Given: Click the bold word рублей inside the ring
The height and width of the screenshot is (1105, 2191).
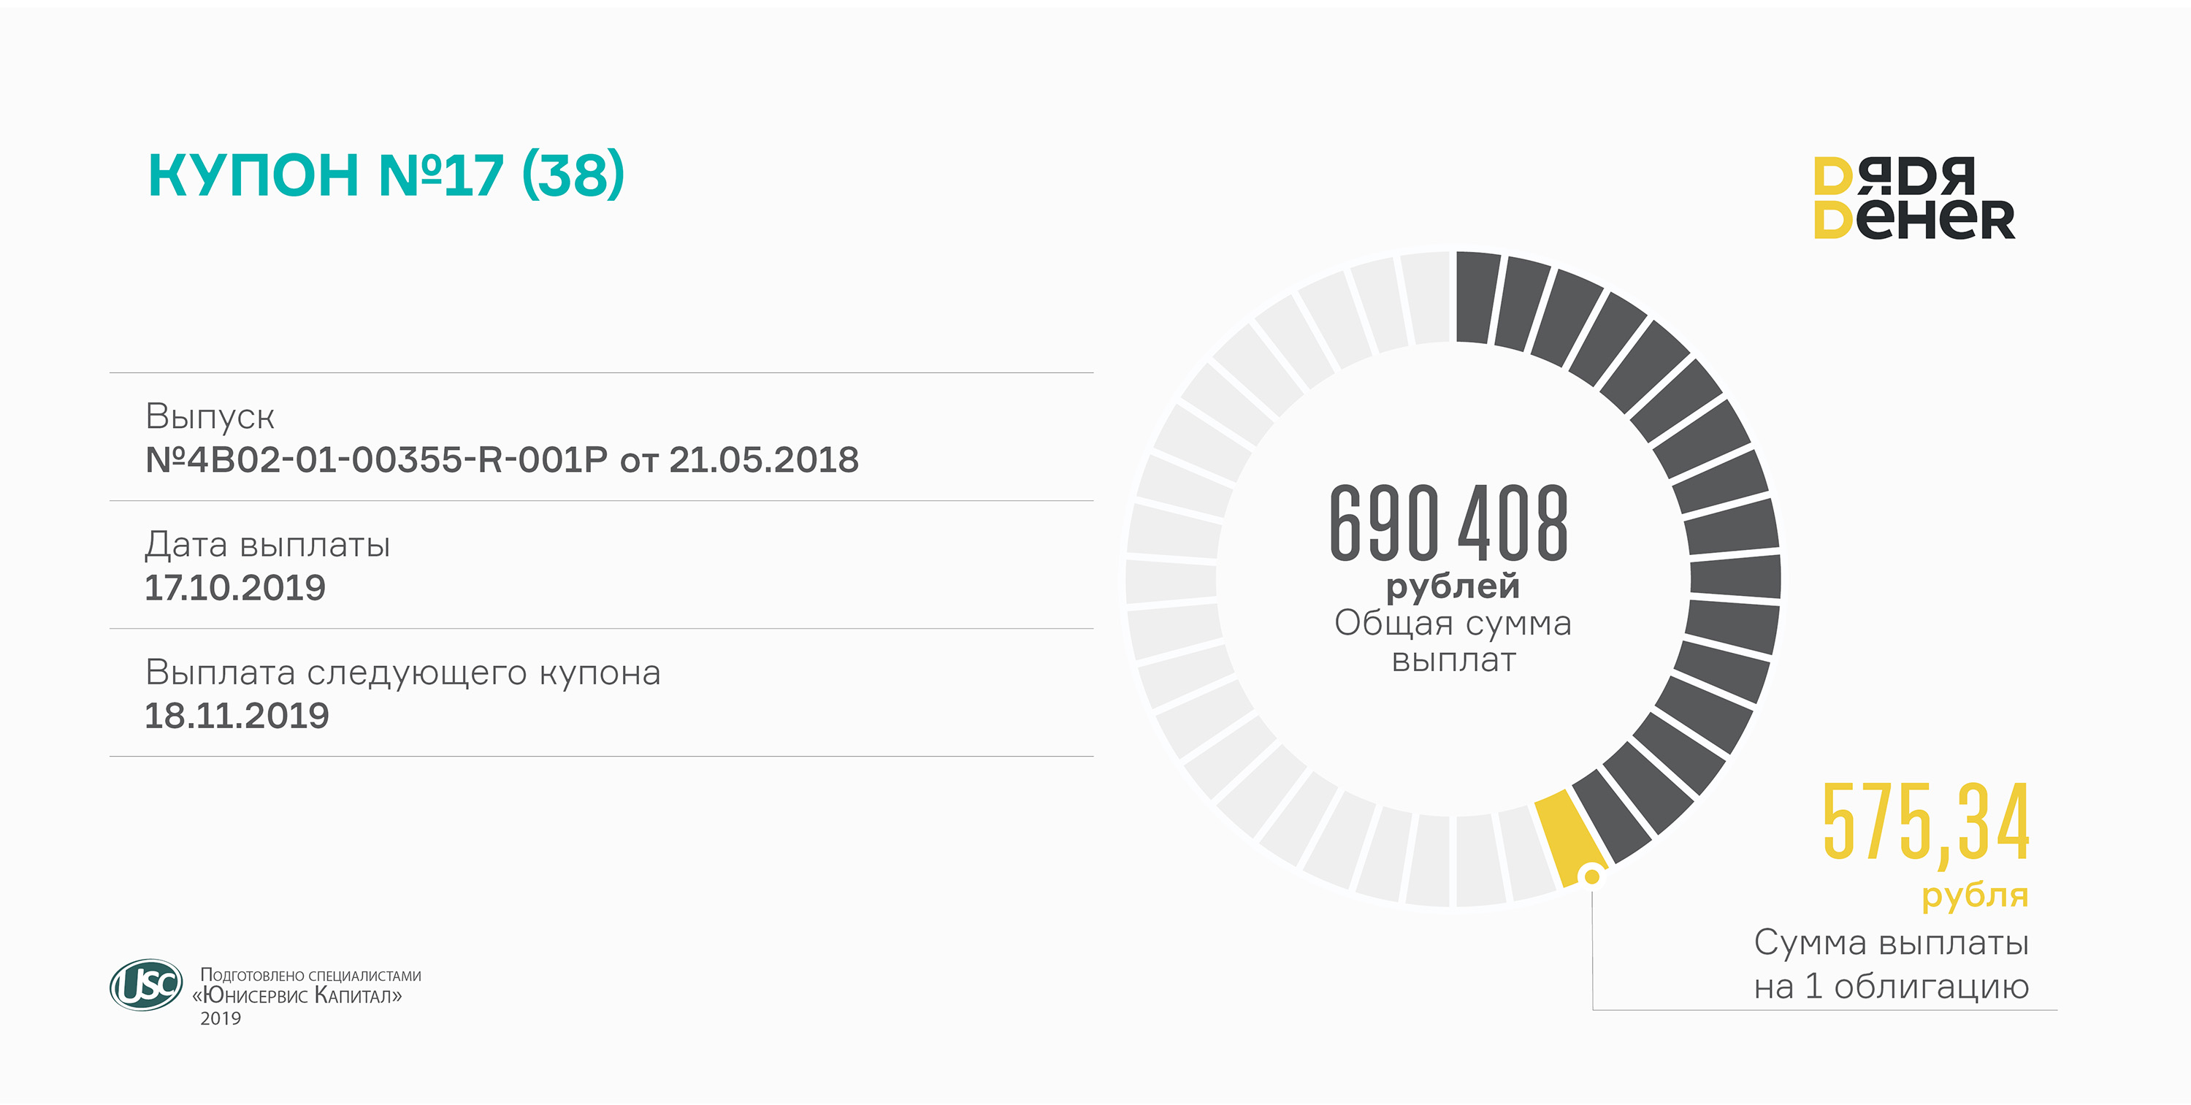Looking at the screenshot, I should pyautogui.click(x=1452, y=586).
